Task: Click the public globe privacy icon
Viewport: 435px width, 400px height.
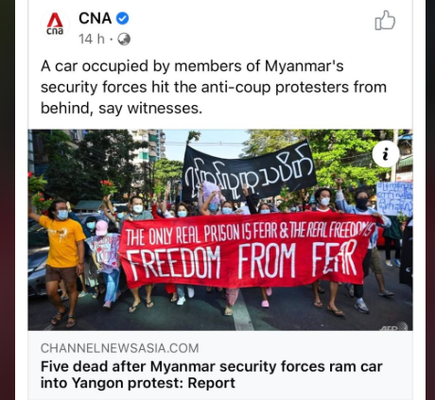Action: [124, 40]
